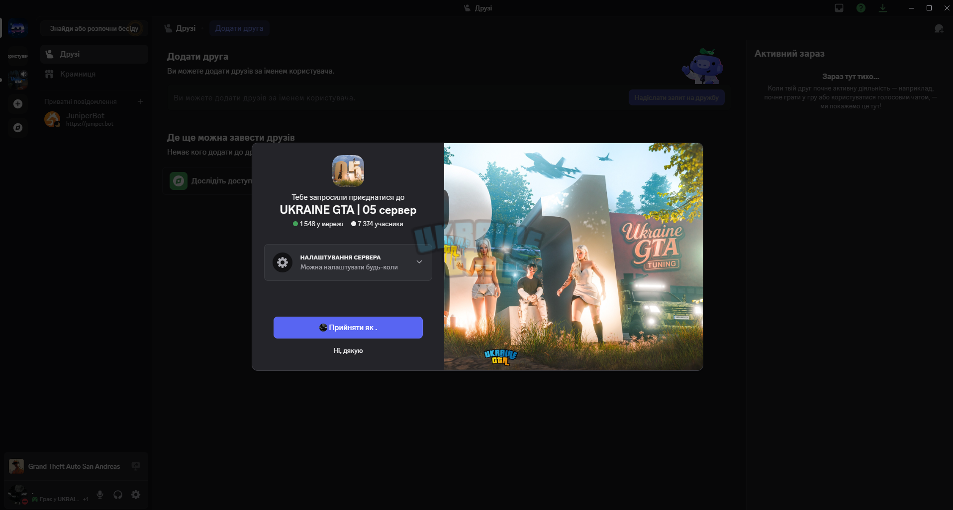Screen dimensions: 953x510
Task: Expand the НАЛАШТУВАННЯ СЕРВЕРА dropdown
Action: [x=348, y=262]
